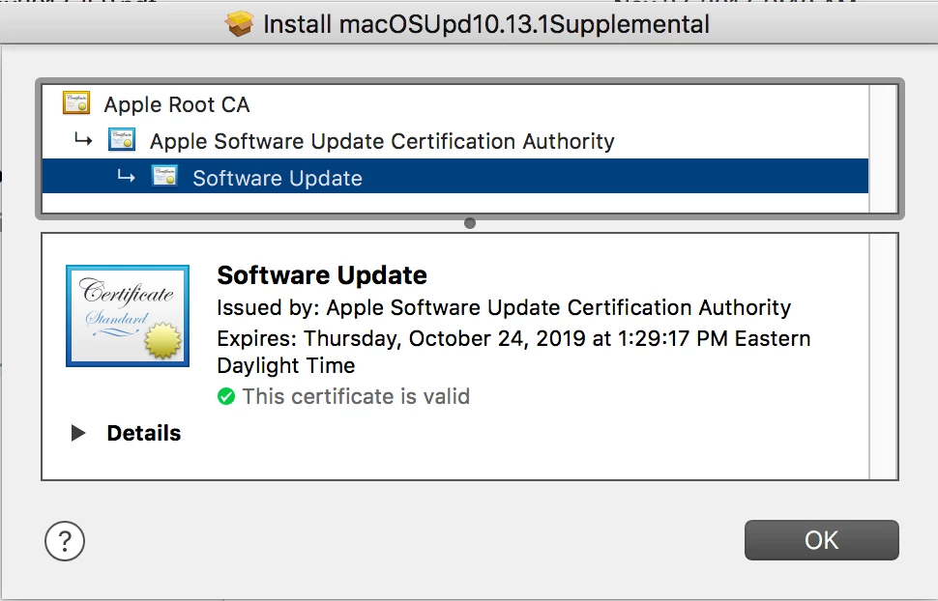Click the 'Software Update' bold heading
This screenshot has height=601, width=938.
pyautogui.click(x=322, y=275)
